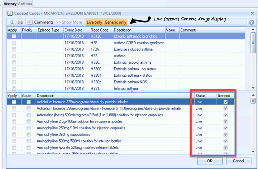Click the printer icon in toolbar
Image resolution: width=258 pixels, height=169 pixels.
click(x=20, y=22)
